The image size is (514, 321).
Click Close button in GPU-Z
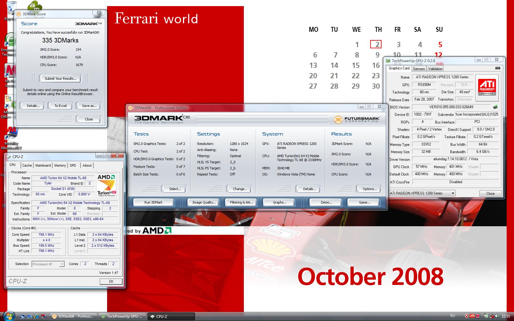[490, 193]
